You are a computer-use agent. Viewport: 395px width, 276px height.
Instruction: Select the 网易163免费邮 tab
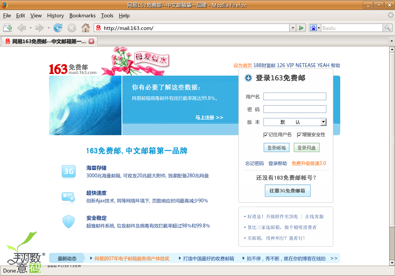tap(49, 41)
